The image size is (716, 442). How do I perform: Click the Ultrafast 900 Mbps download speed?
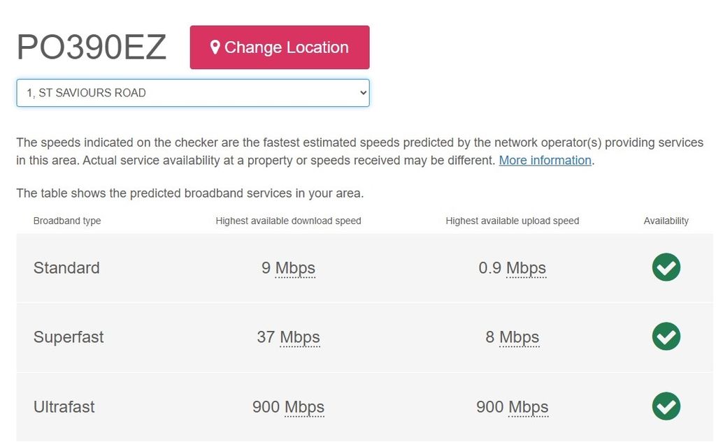click(288, 407)
